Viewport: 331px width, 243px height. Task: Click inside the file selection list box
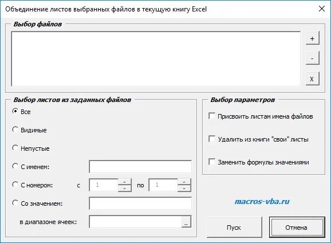(156, 59)
